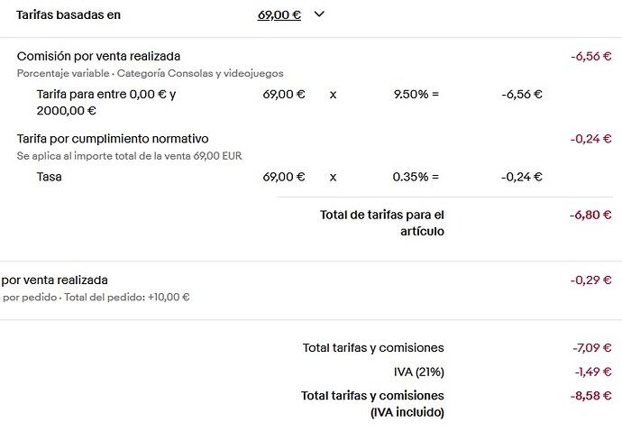
Task: Click the 9.50% commission rate
Action: [416, 94]
